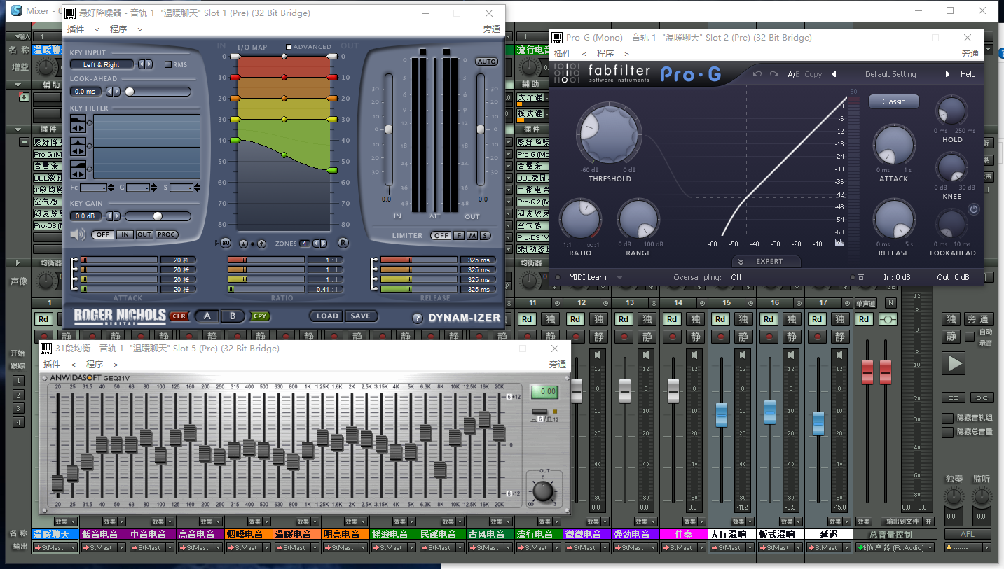Mute track 14 with the 静 button

click(695, 337)
